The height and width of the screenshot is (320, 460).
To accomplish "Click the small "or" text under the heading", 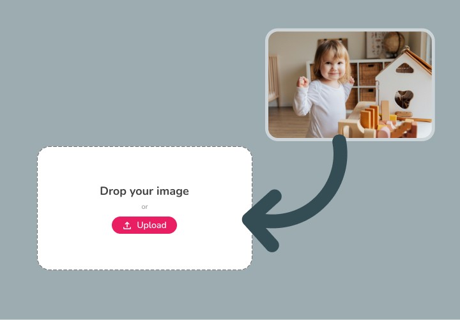I will pos(144,207).
